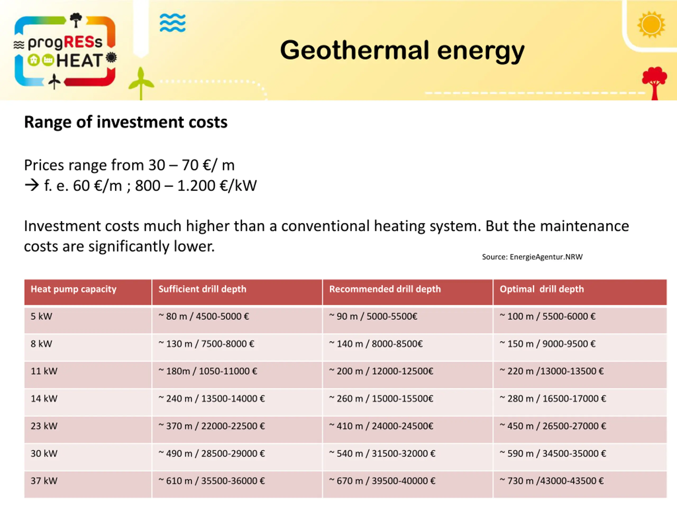Image resolution: width=677 pixels, height=507 pixels.
Task: Select the '14 kW' row label
Action: (44, 398)
